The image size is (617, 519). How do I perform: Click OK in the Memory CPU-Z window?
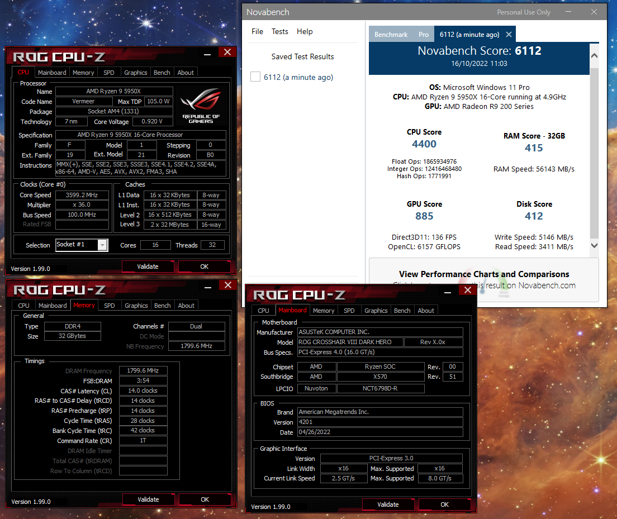click(x=205, y=499)
